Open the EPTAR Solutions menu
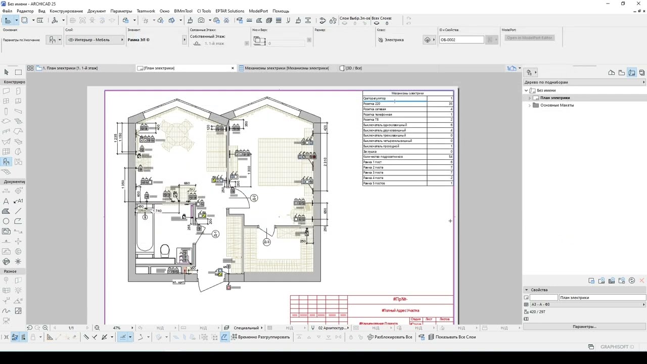The width and height of the screenshot is (647, 364). point(230,11)
